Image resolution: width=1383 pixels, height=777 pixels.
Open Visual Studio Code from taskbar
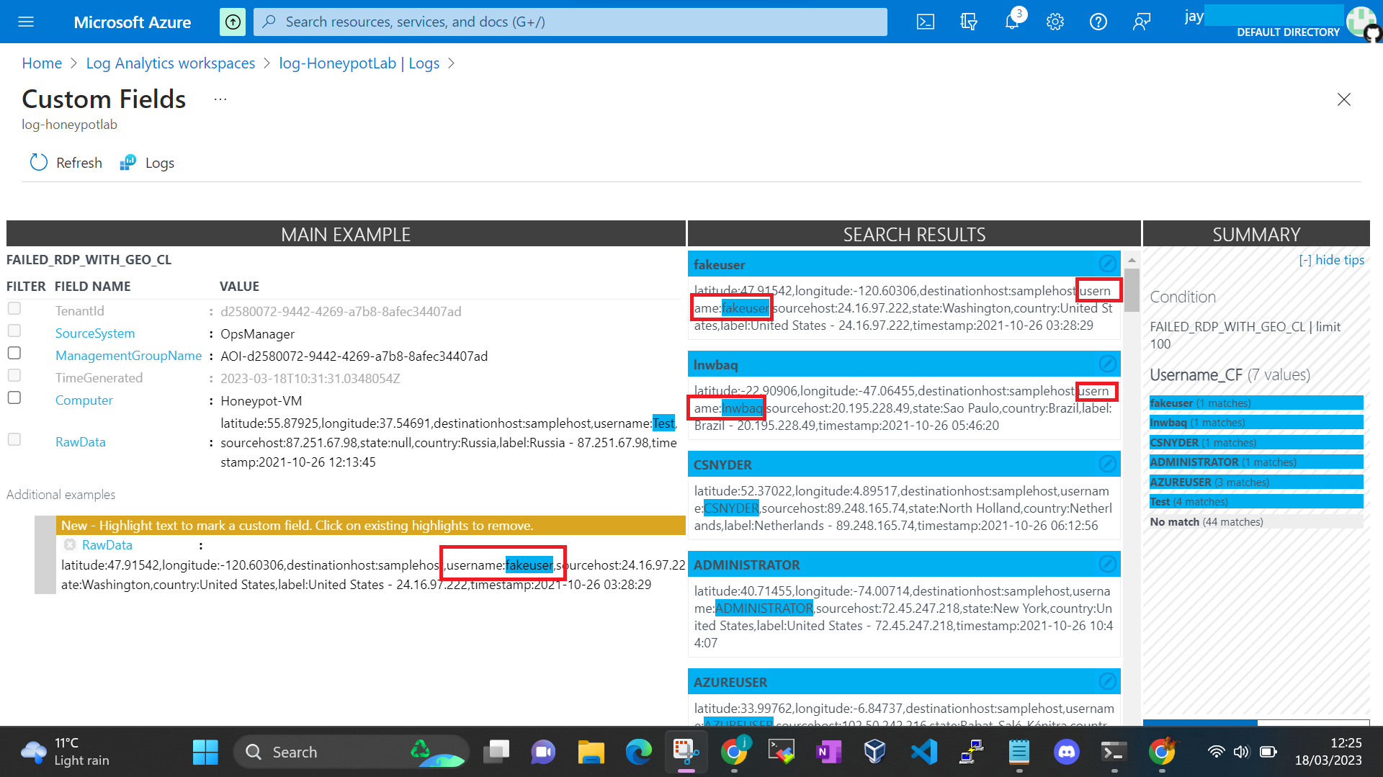[x=924, y=752]
